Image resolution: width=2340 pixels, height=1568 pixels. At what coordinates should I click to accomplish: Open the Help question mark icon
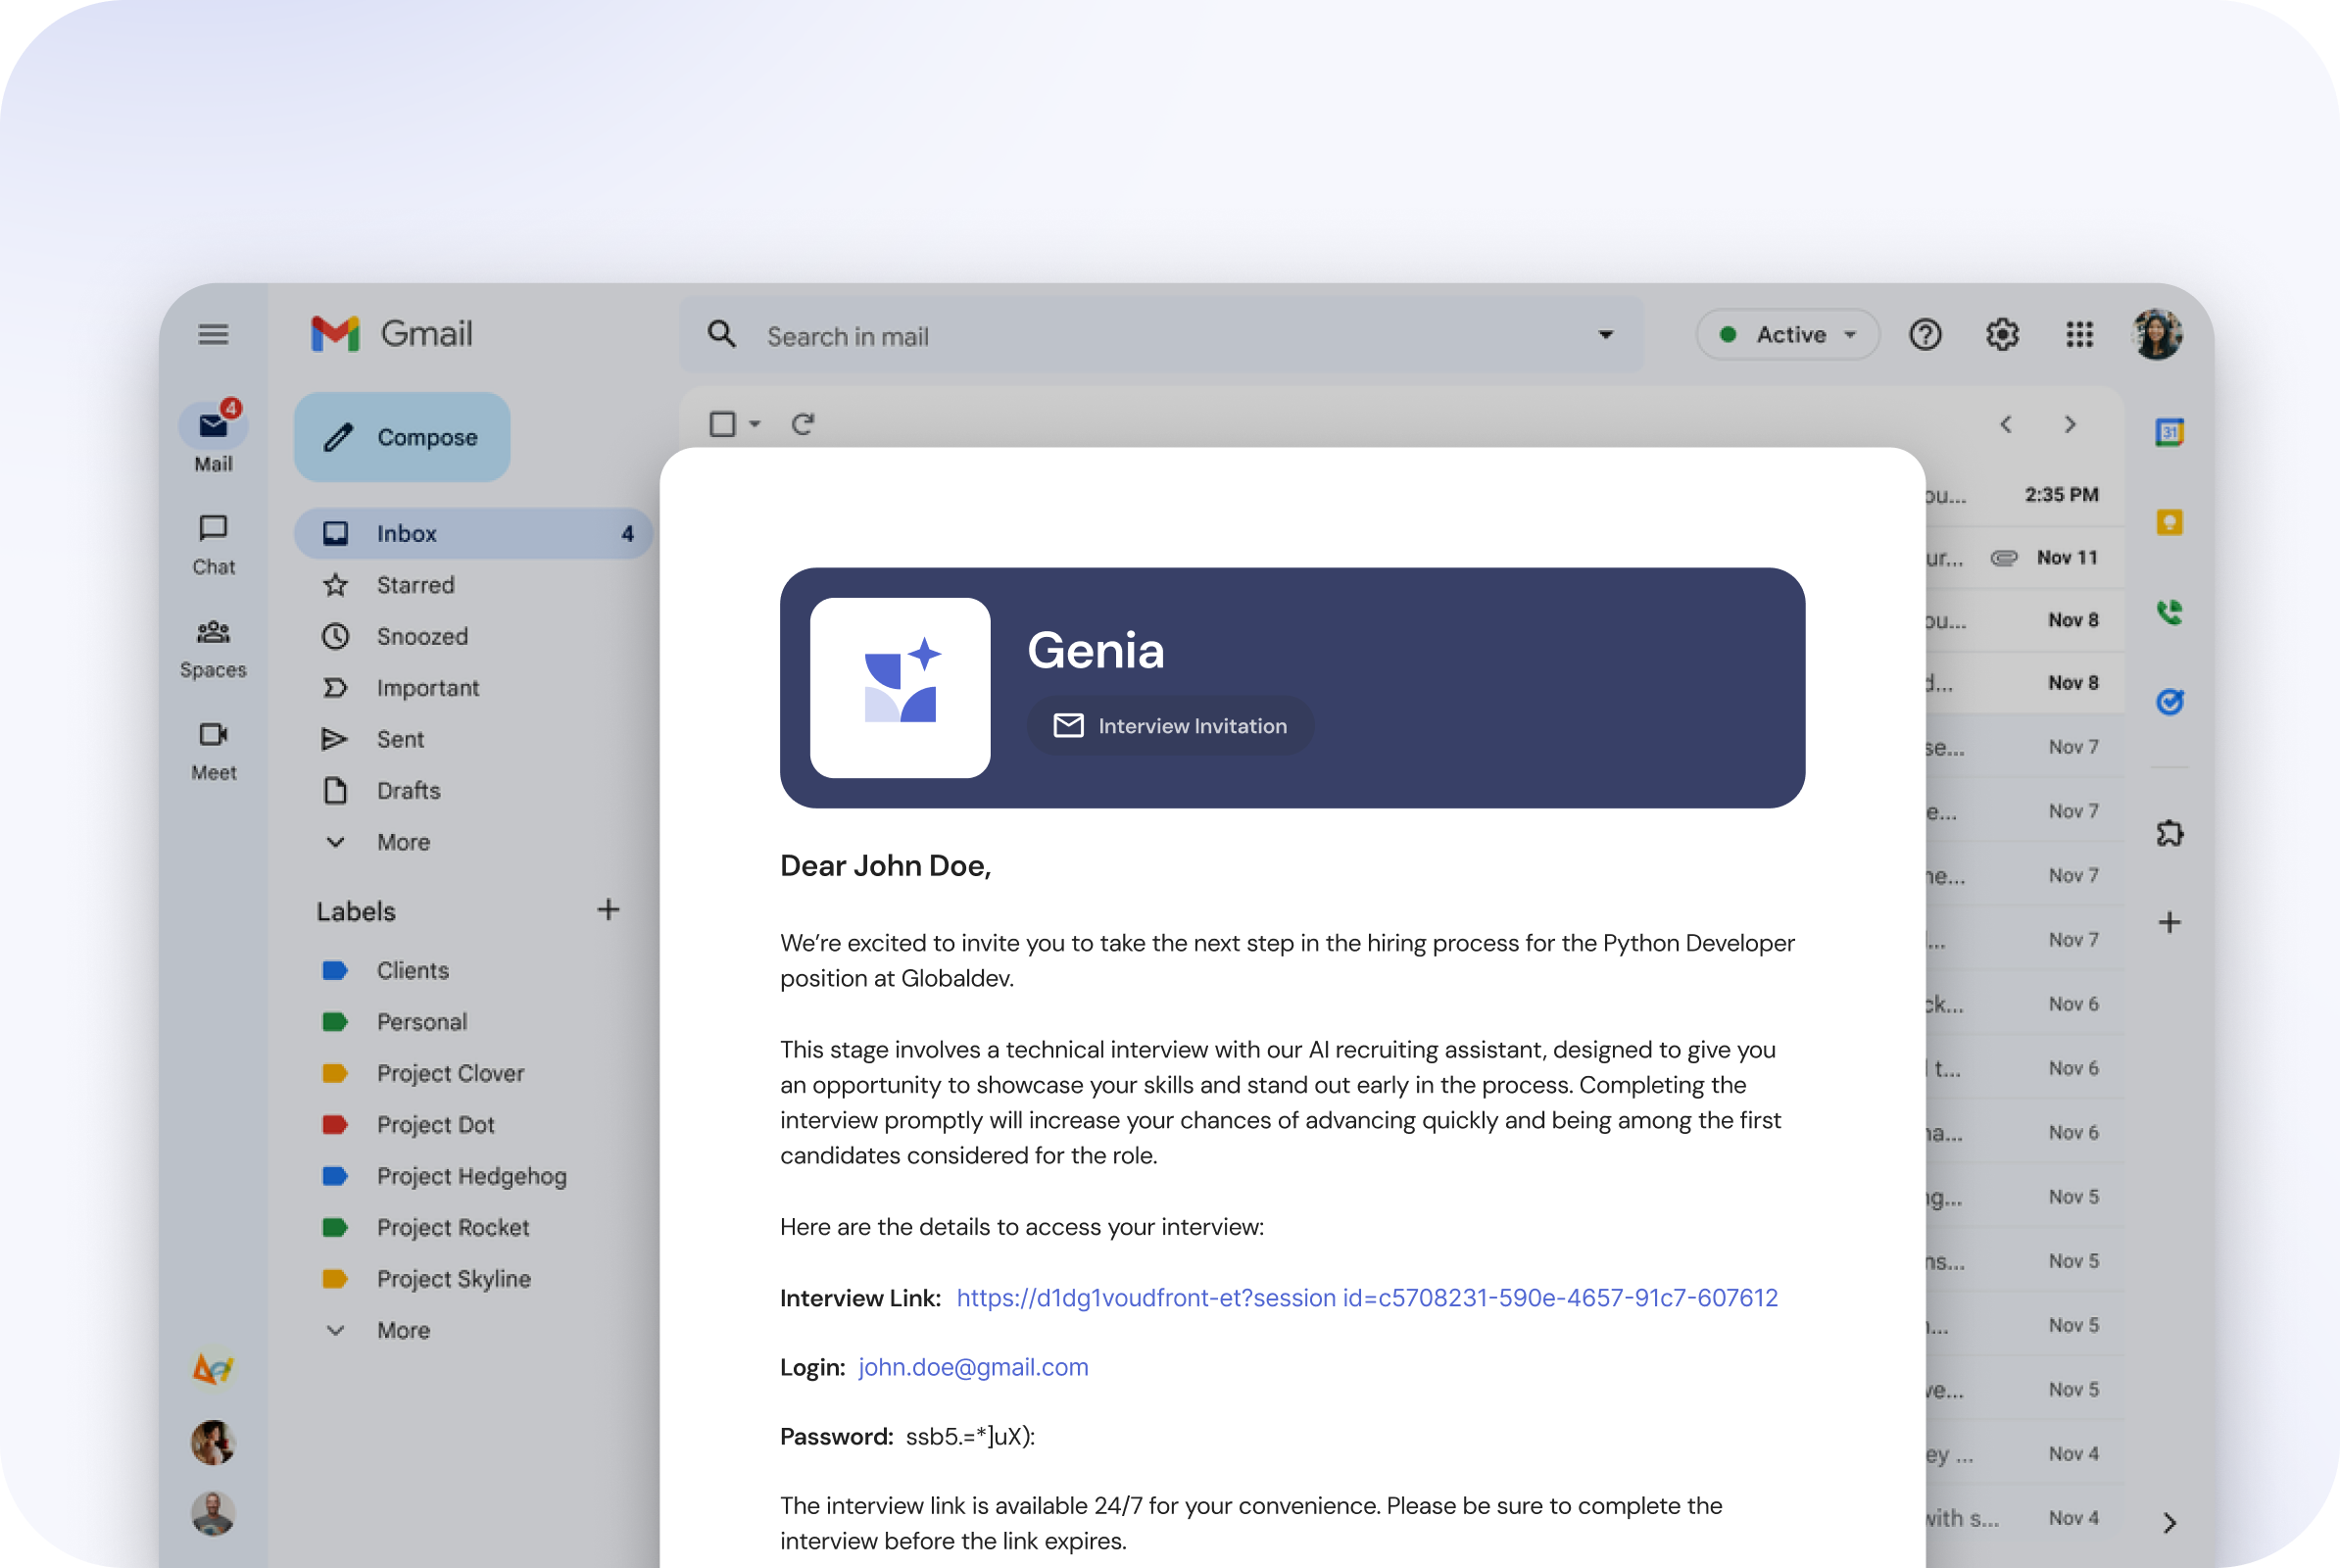[1925, 334]
